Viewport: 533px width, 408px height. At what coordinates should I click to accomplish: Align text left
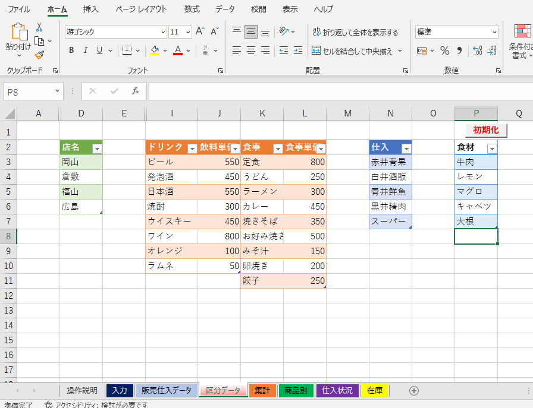237,50
